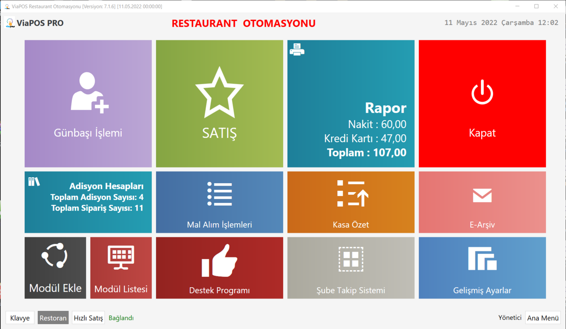Viewport: 566px width, 329px height.
Task: Click the power icon on the Kapat tile
Action: (x=482, y=92)
